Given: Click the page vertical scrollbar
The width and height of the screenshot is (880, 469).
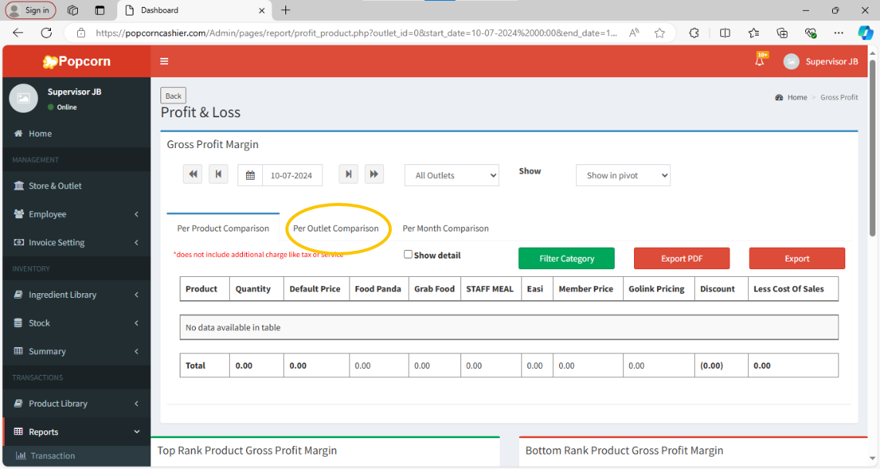Looking at the screenshot, I should point(872,147).
